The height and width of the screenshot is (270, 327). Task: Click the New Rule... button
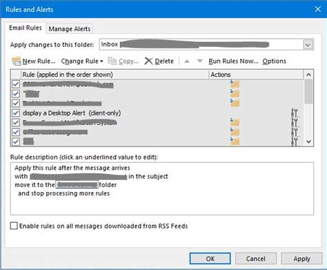point(34,61)
